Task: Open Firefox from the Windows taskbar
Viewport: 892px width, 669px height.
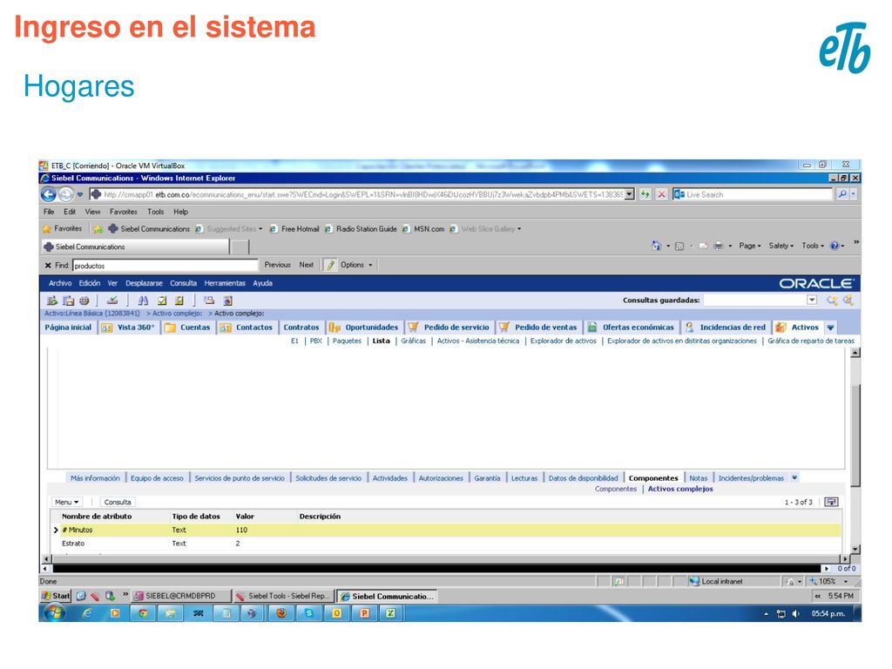Action: tap(281, 613)
